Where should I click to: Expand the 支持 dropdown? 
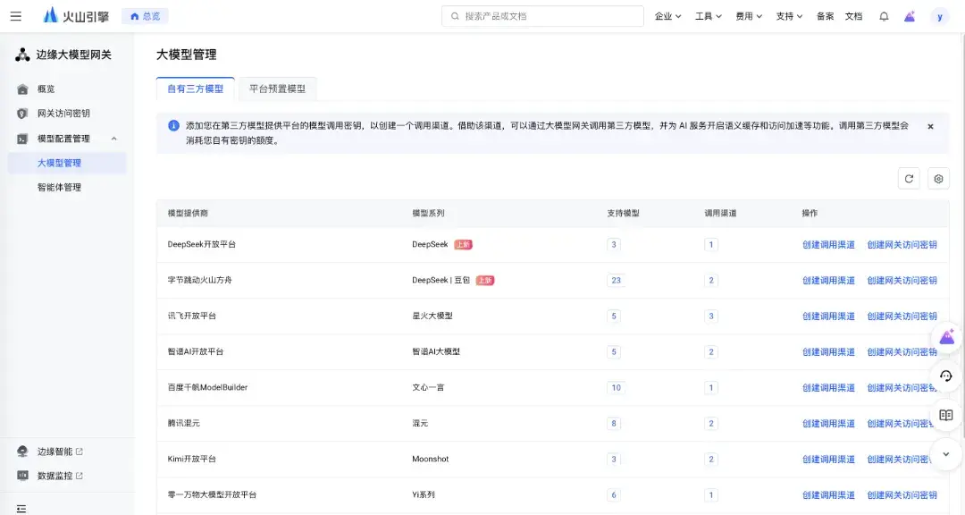coord(790,17)
